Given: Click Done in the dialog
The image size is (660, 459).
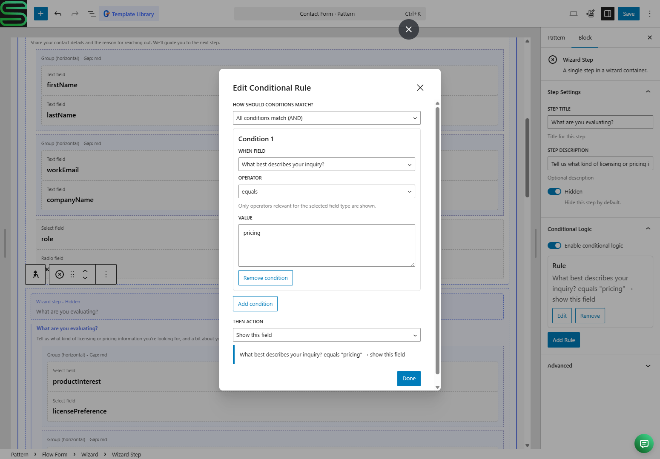Looking at the screenshot, I should [409, 379].
